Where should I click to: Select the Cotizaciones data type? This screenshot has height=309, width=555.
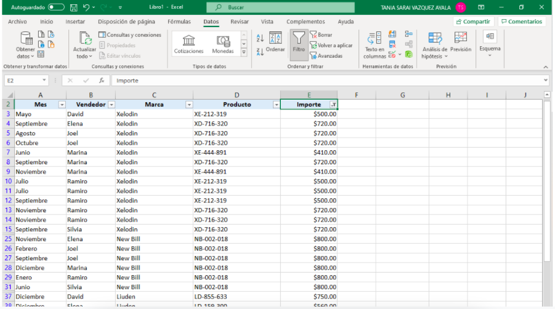click(x=188, y=44)
